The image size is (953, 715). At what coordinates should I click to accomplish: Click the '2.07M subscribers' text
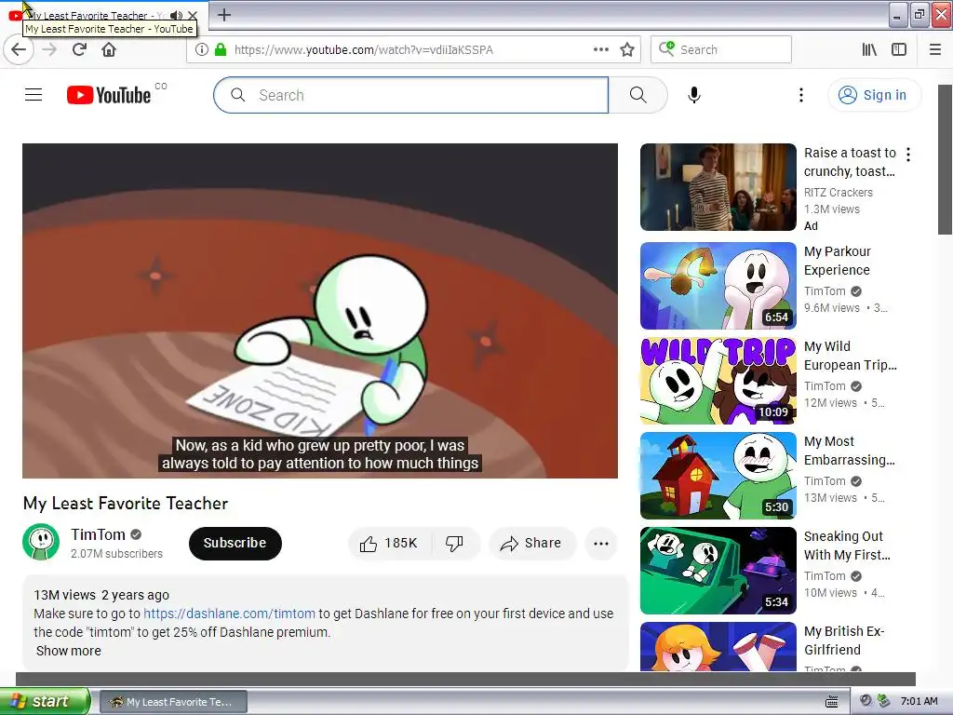click(116, 554)
